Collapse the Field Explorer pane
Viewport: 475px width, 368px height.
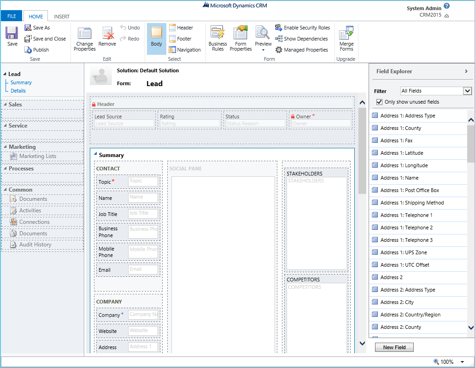point(466,71)
